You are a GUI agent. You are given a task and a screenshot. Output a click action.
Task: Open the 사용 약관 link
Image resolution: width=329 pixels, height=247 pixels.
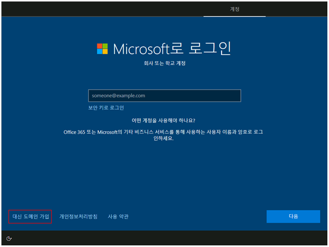[x=118, y=216]
